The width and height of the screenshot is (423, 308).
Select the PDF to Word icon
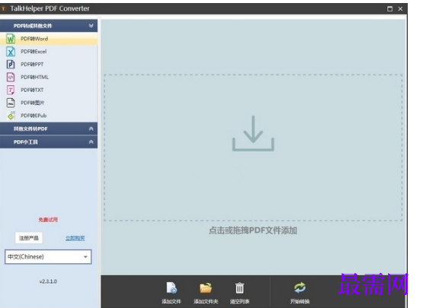[x=11, y=39]
